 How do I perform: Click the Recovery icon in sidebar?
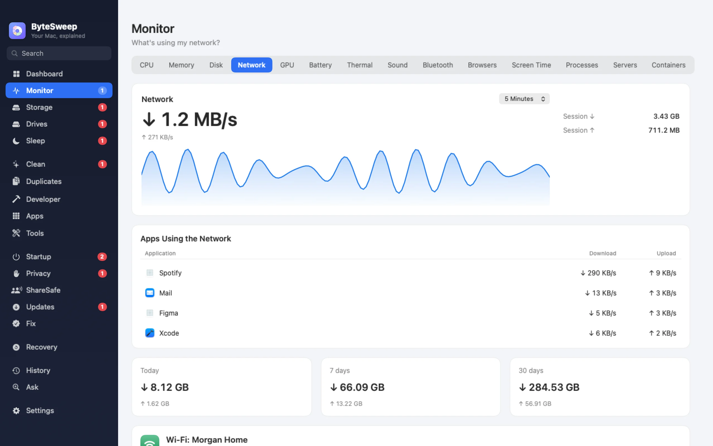click(x=16, y=347)
